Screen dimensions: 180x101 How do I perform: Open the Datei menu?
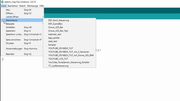tap(4, 6)
